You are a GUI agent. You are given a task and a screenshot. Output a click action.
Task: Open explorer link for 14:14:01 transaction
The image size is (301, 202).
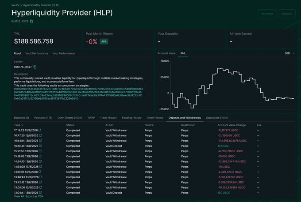(40, 172)
